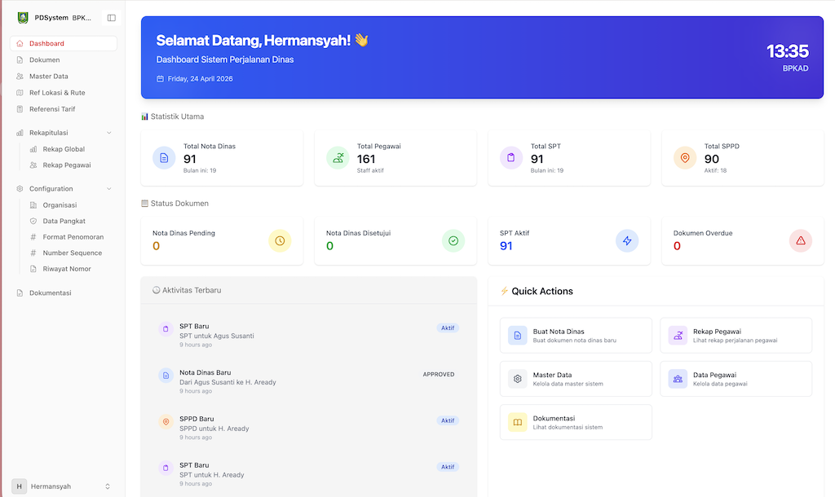Click the Configuration gear icon
The height and width of the screenshot is (497, 835).
[x=20, y=189]
